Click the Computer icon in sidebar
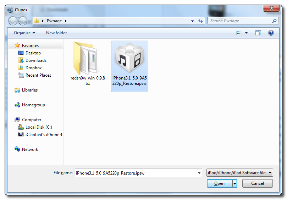Image resolution: width=287 pixels, height=200 pixels. click(x=17, y=119)
